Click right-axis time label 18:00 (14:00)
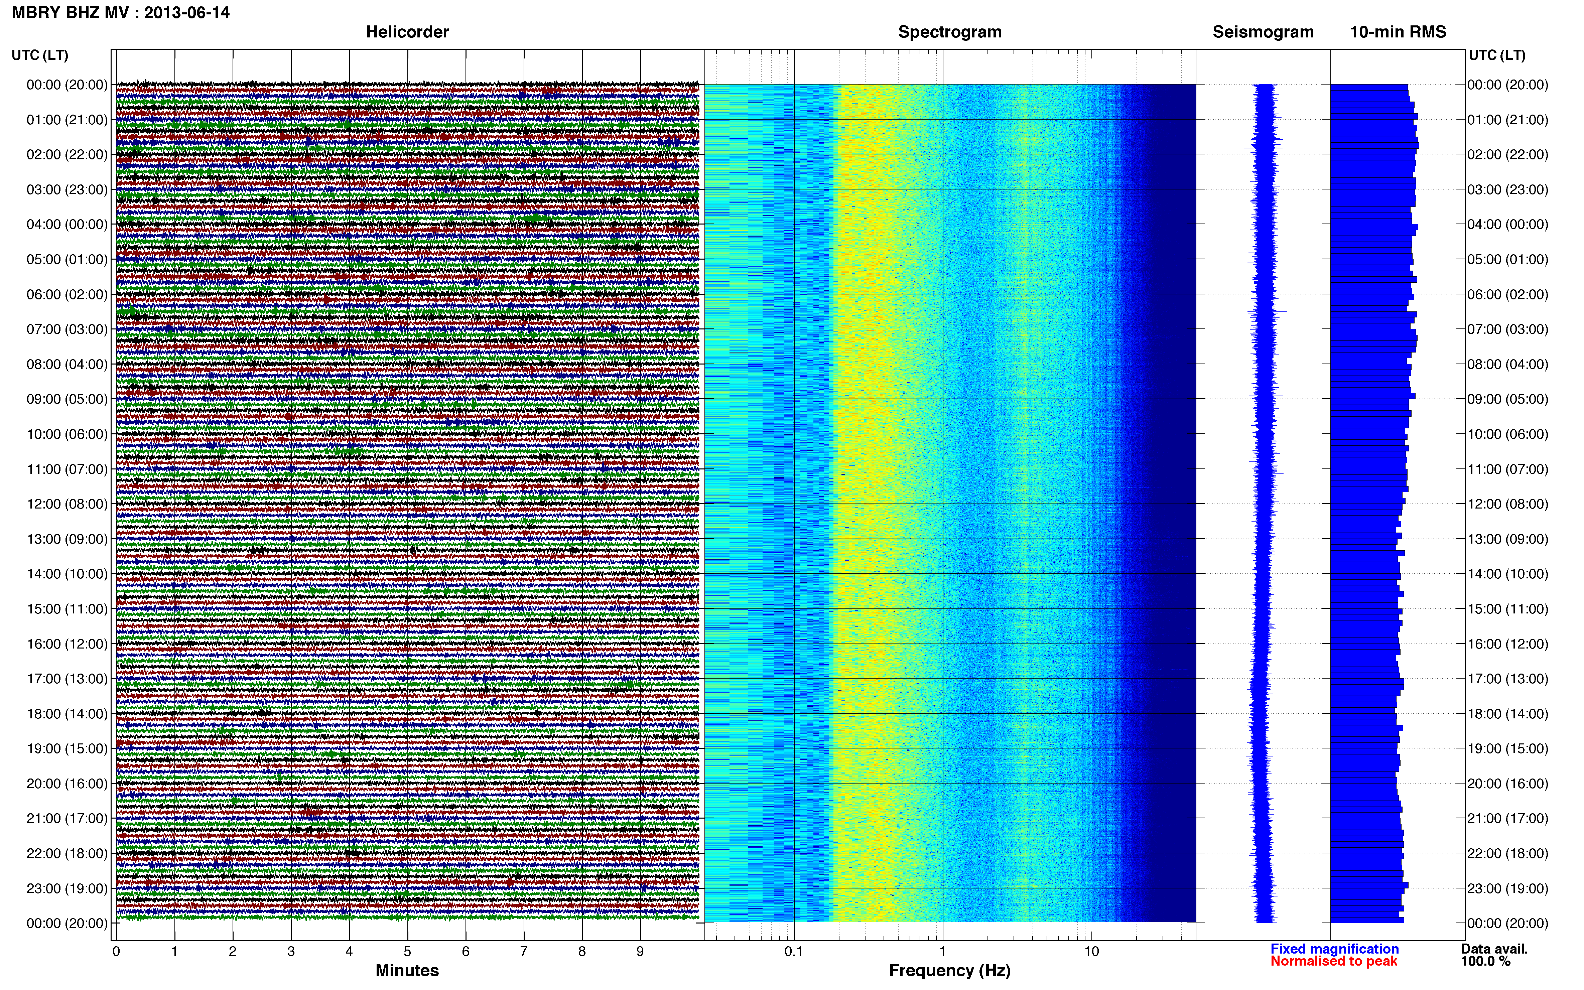 click(x=1507, y=714)
